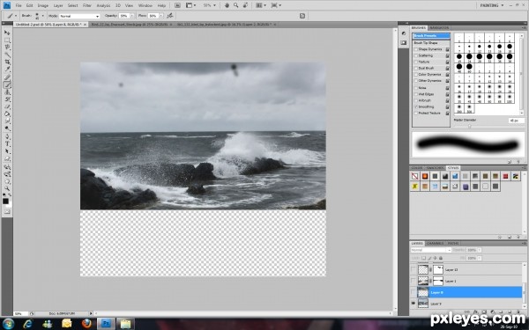The width and height of the screenshot is (529, 330).
Task: Select the Eyedropper tool
Action: pyautogui.click(x=7, y=70)
